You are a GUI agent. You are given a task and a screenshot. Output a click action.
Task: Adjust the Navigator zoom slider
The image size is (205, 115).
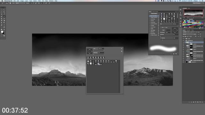[x=193, y=18]
